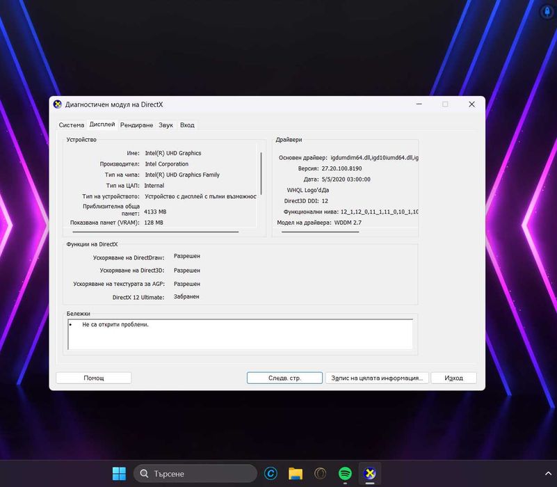The height and width of the screenshot is (487, 557).
Task: Select the driver date '5/5/2020 03:00:00'
Action: (x=346, y=179)
